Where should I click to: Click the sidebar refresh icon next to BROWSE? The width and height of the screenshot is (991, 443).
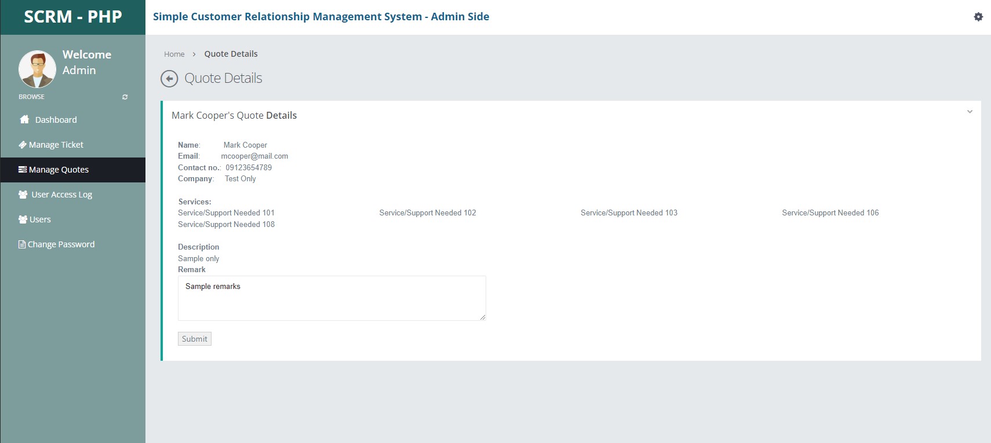[x=125, y=97]
